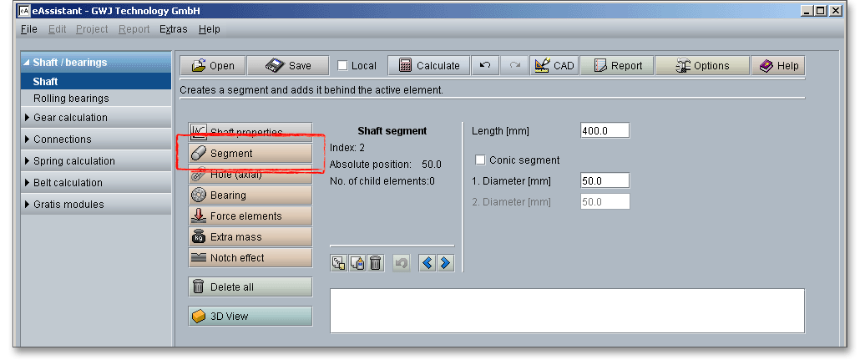Click the undo arrow in toolbar
This screenshot has height=360, width=860.
[485, 66]
